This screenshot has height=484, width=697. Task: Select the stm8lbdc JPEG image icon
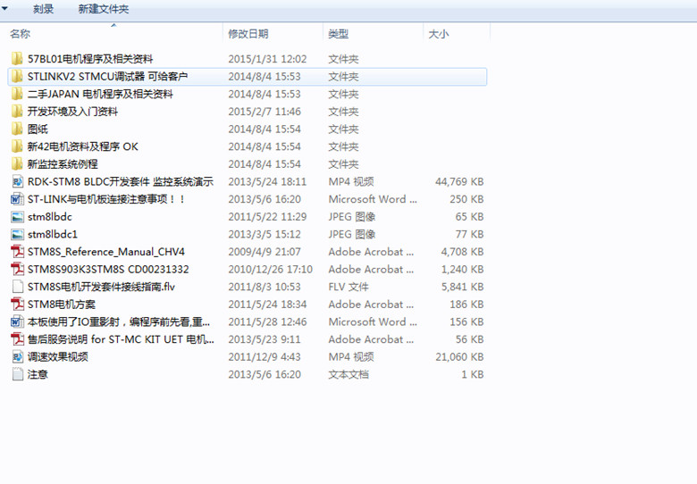(x=17, y=216)
